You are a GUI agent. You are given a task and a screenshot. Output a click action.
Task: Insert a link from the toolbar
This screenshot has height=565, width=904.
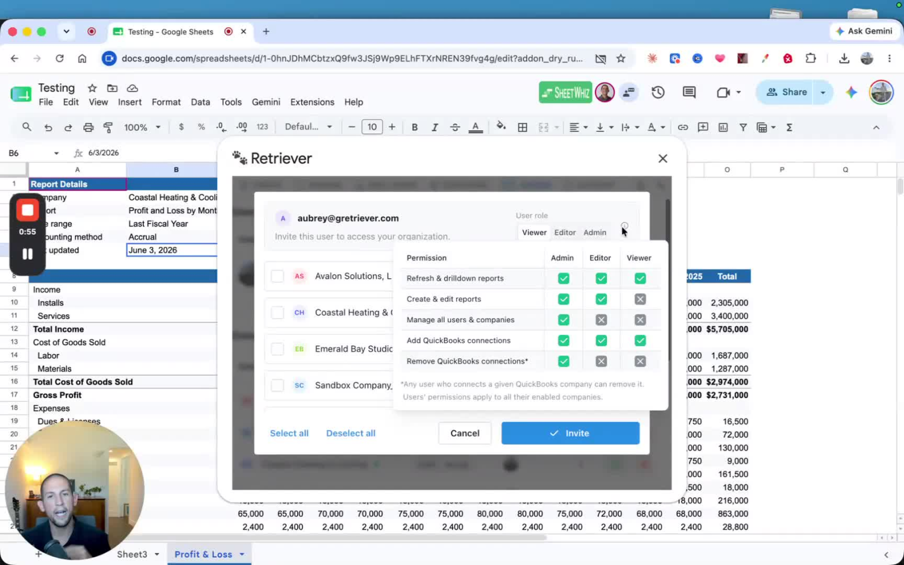[x=683, y=127]
